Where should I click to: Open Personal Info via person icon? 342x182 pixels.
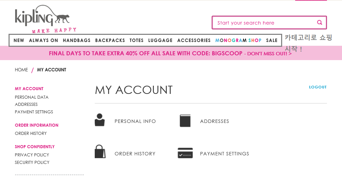click(100, 120)
